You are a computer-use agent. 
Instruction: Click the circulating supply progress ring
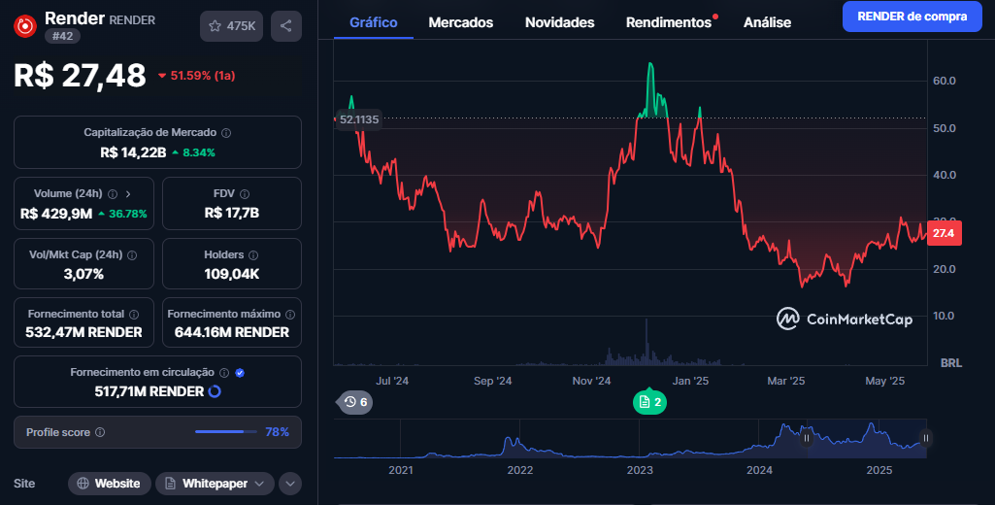click(x=215, y=391)
